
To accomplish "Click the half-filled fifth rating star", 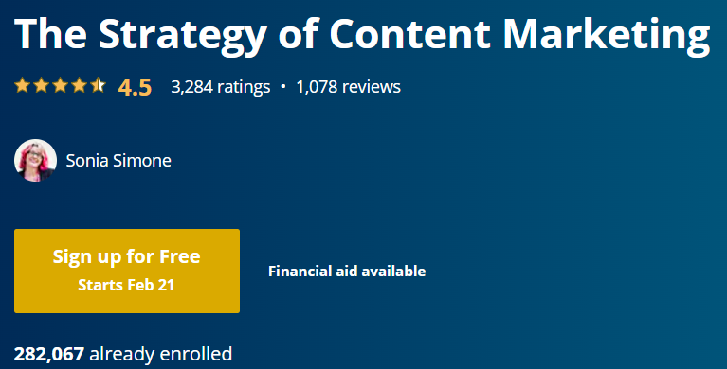I will point(99,86).
